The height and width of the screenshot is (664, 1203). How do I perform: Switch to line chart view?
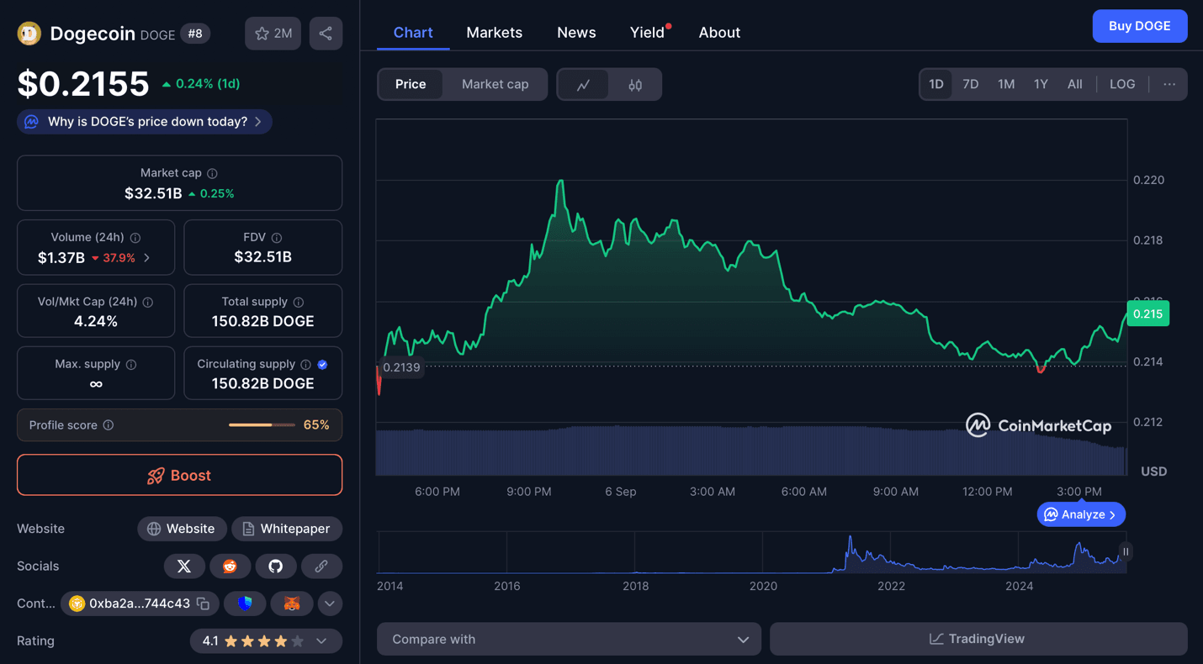[x=583, y=84]
